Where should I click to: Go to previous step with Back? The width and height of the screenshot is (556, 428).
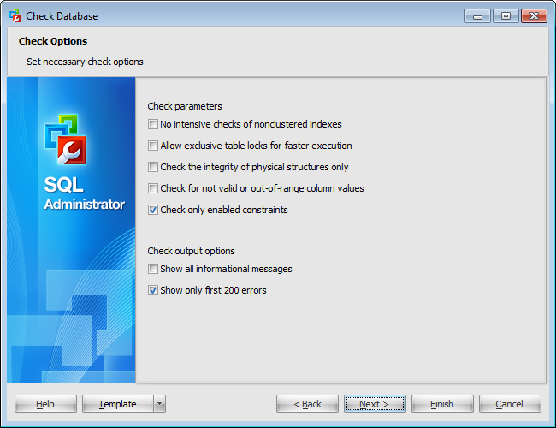tap(307, 404)
